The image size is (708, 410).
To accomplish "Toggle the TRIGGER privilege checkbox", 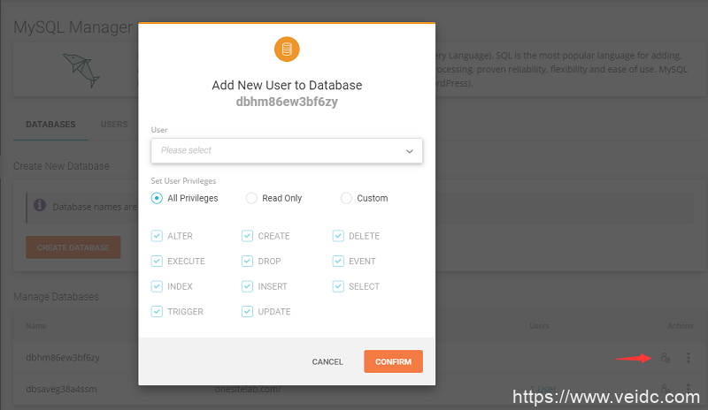I will 157,312.
